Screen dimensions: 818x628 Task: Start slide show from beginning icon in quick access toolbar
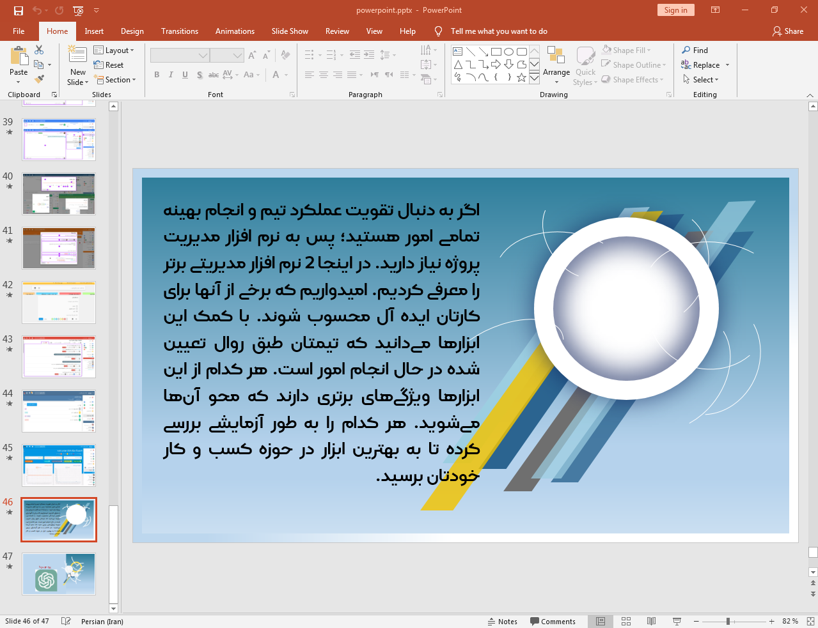coord(78,10)
